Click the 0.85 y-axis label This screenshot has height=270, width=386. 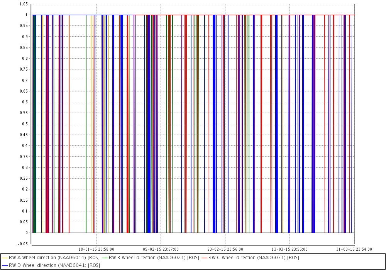tap(24, 47)
